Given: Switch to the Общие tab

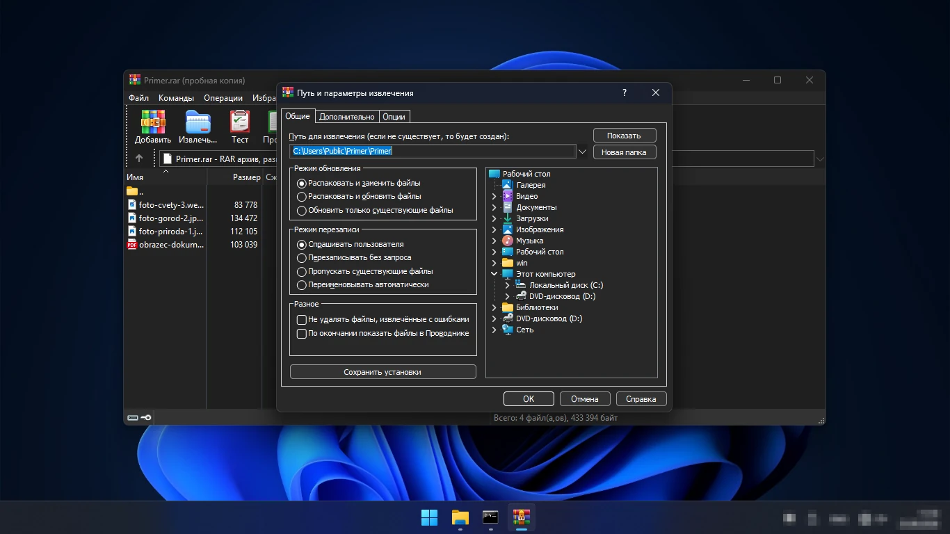Looking at the screenshot, I should click(298, 116).
